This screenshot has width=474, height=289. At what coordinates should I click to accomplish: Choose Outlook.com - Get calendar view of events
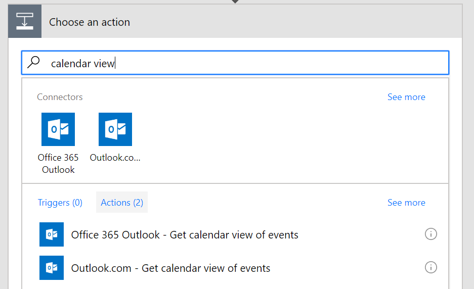click(170, 268)
